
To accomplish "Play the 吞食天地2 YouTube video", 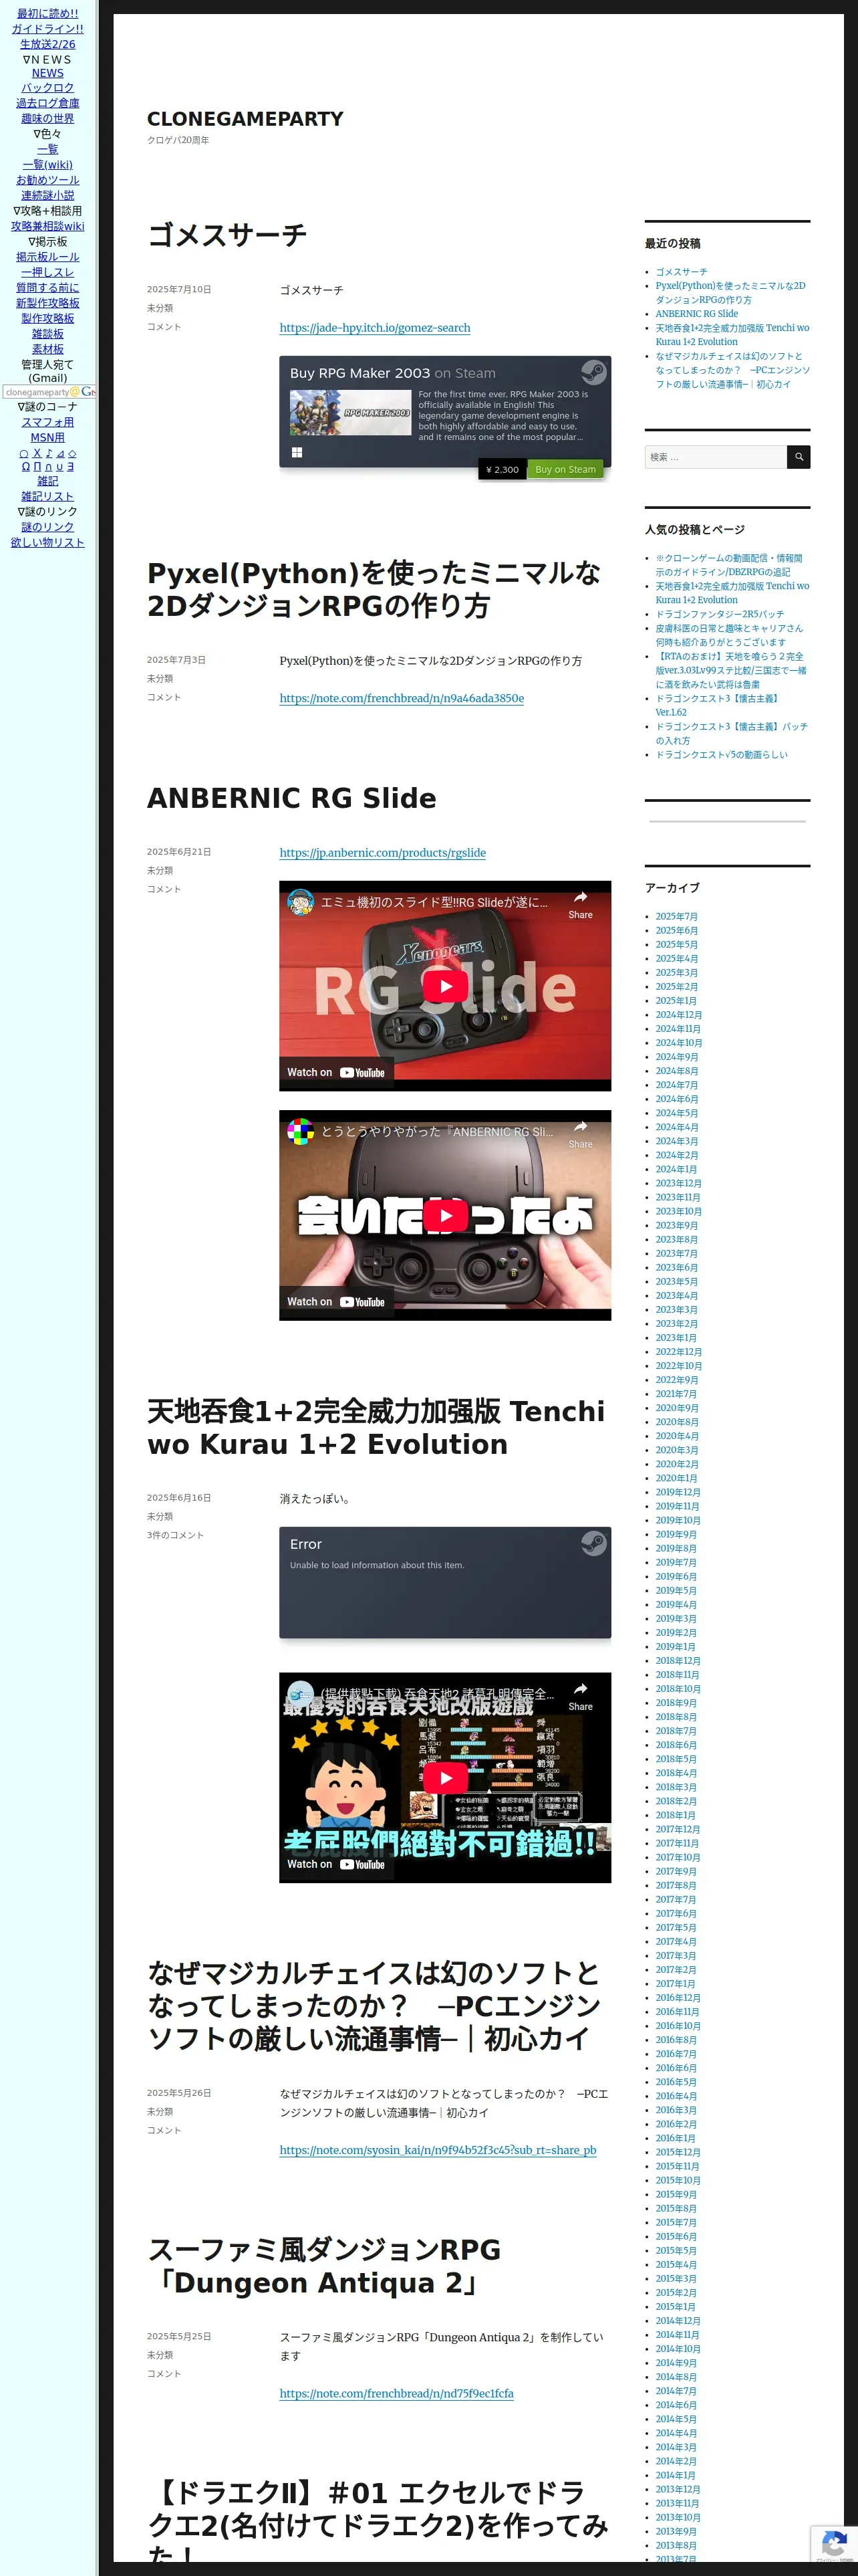I will coord(446,1778).
